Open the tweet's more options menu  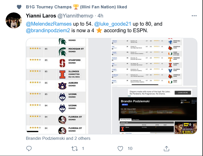(x=194, y=16)
